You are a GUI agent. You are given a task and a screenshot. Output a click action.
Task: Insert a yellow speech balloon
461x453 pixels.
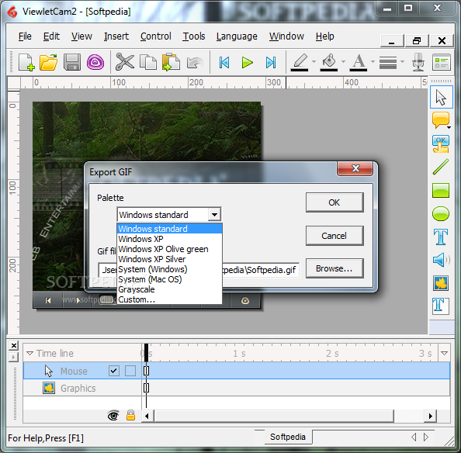pyautogui.click(x=440, y=120)
